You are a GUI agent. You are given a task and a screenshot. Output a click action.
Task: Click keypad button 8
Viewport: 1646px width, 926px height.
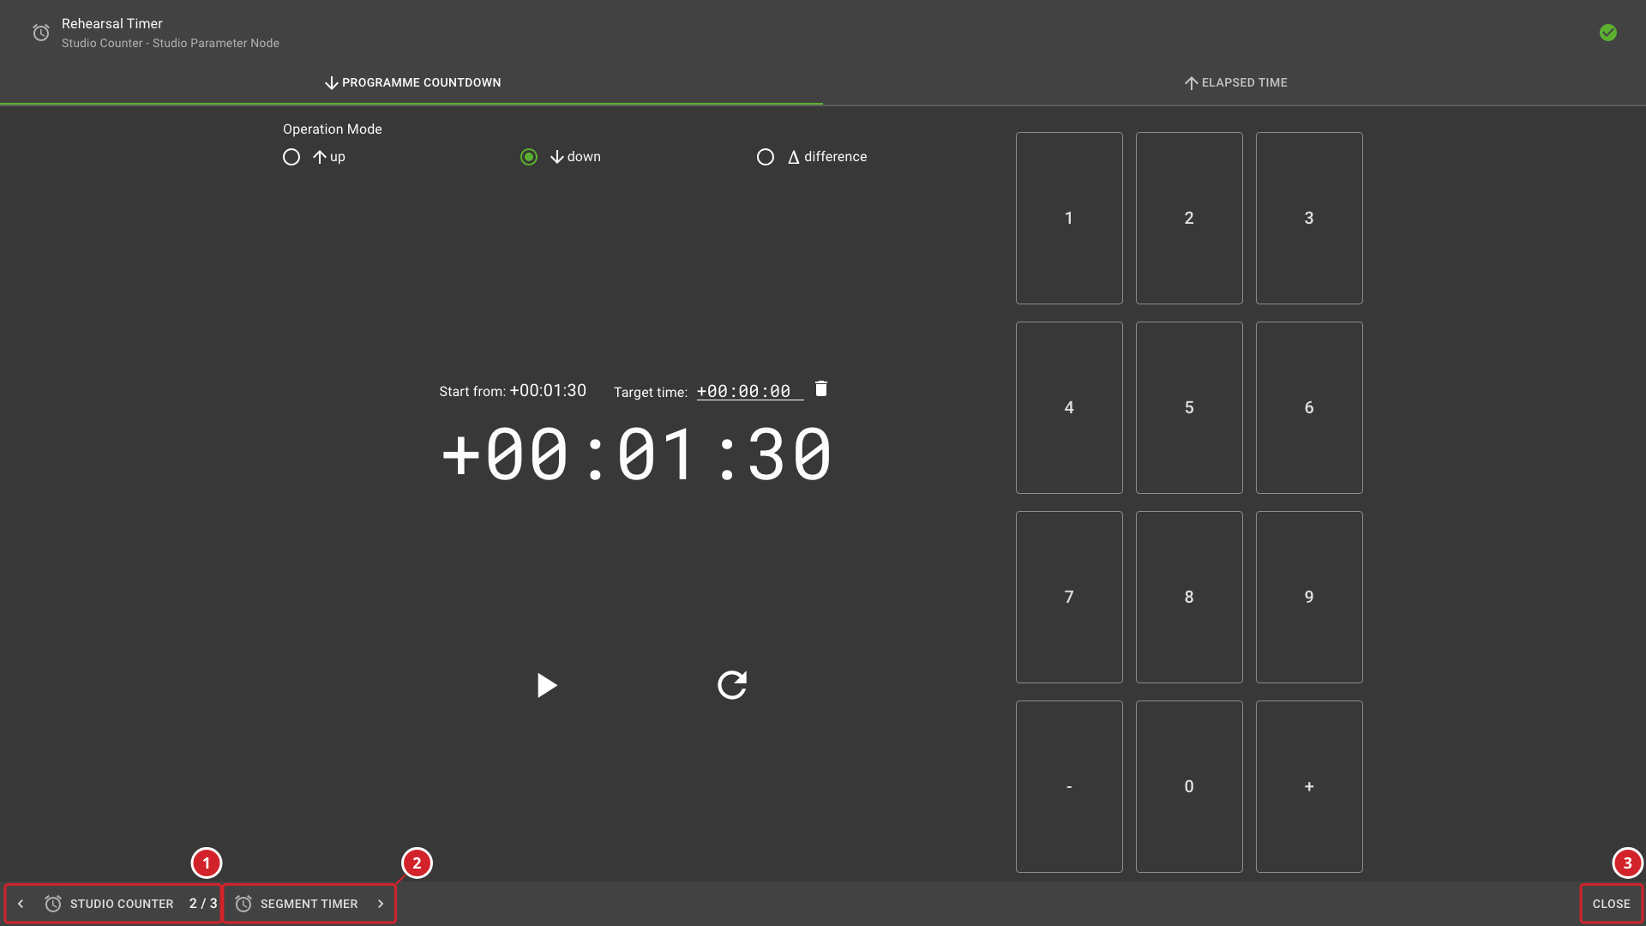point(1189,597)
